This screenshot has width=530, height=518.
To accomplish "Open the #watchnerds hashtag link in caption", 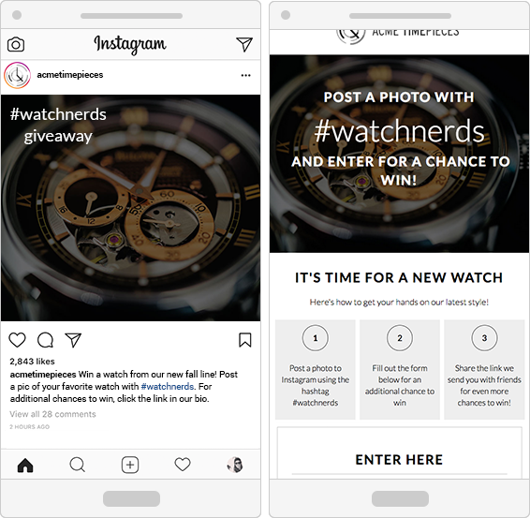I will point(168,387).
